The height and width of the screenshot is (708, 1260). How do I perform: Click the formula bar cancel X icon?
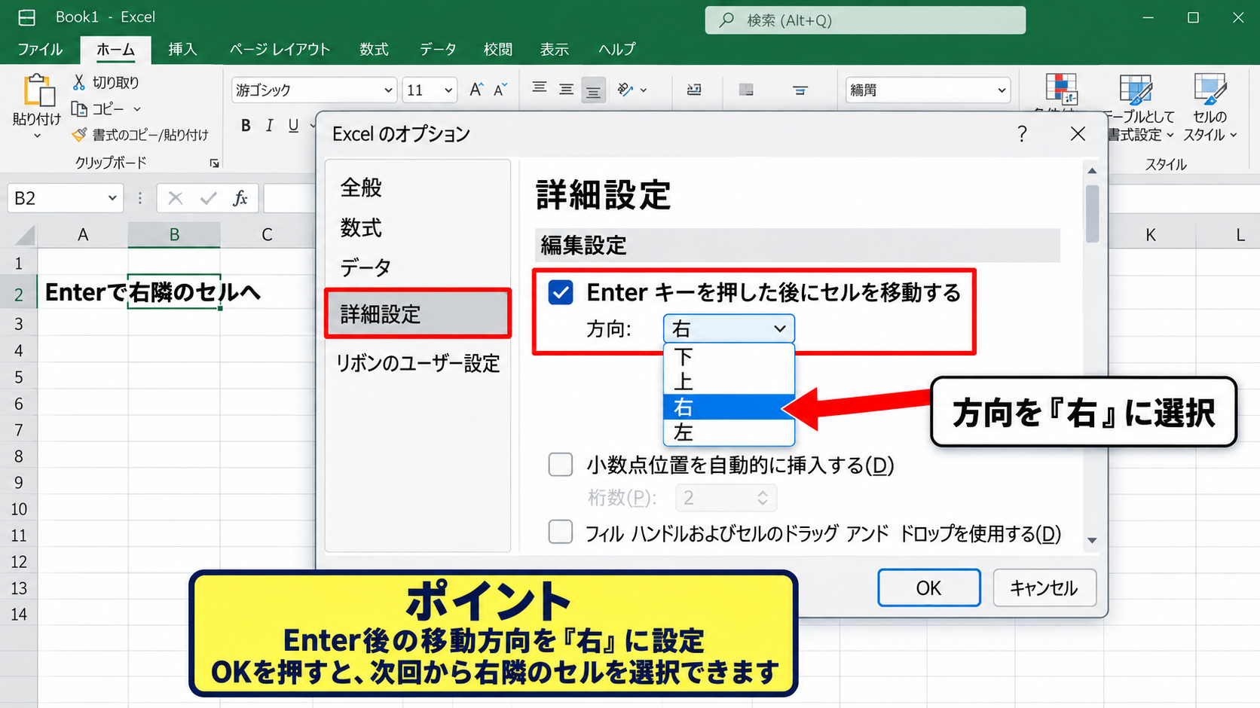pos(175,198)
